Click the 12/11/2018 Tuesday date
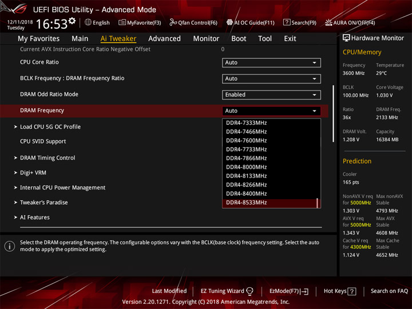The image size is (412, 309). point(19,25)
